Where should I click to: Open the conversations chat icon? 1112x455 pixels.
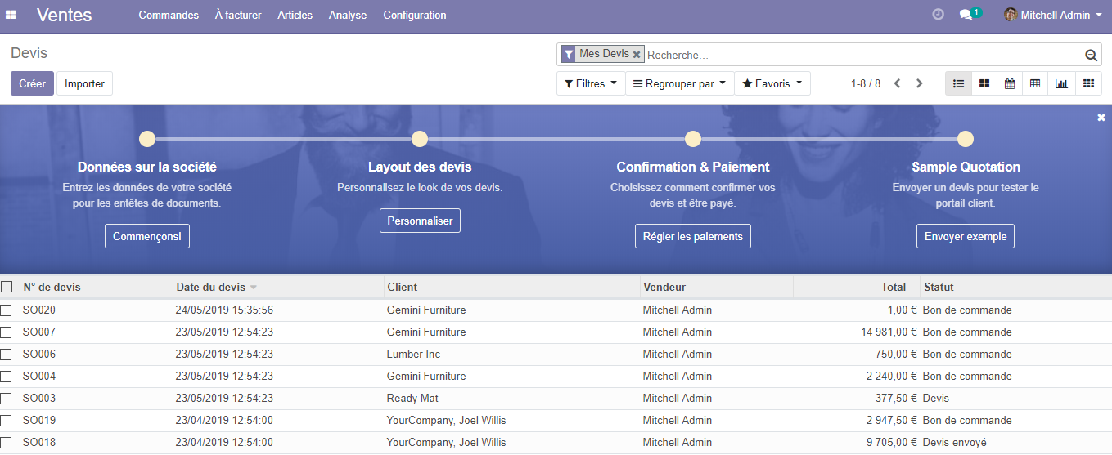tap(966, 15)
